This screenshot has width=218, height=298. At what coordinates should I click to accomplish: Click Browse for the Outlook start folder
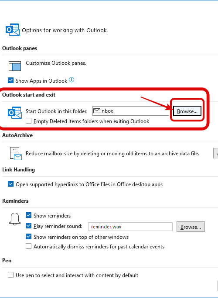(x=187, y=111)
